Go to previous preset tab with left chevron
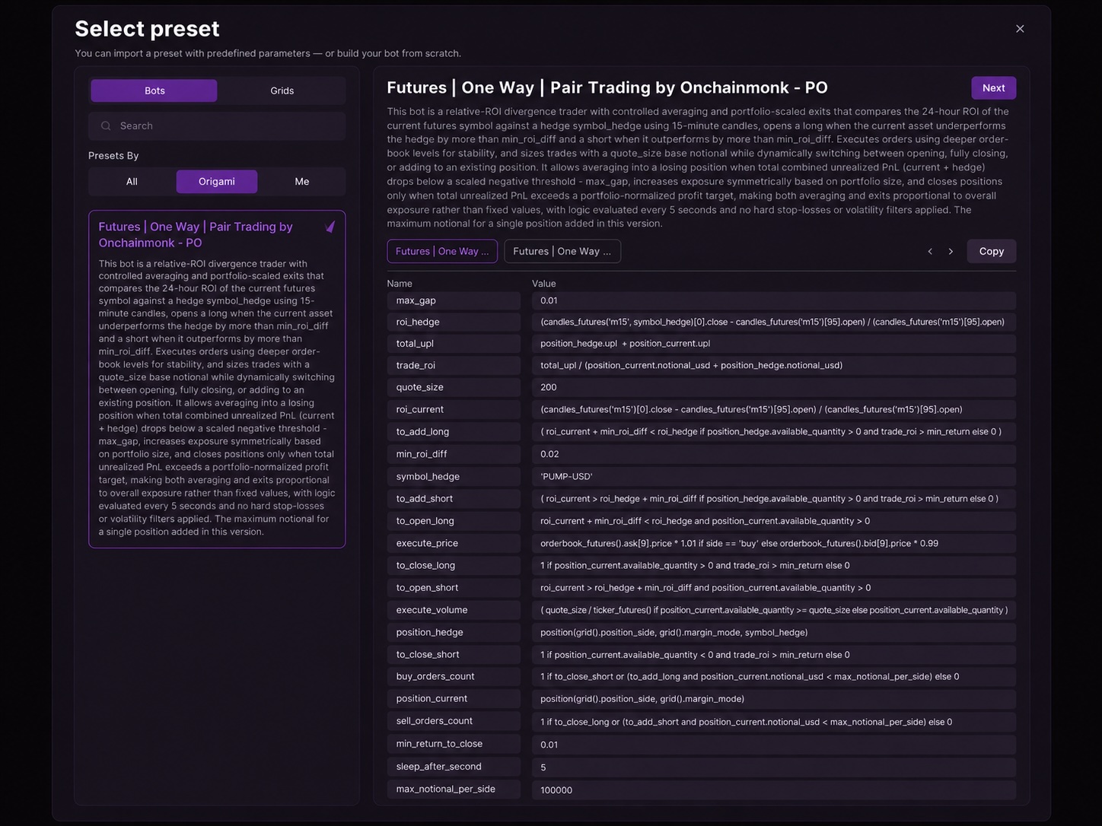Screen dimensions: 1102x826 (x=930, y=252)
